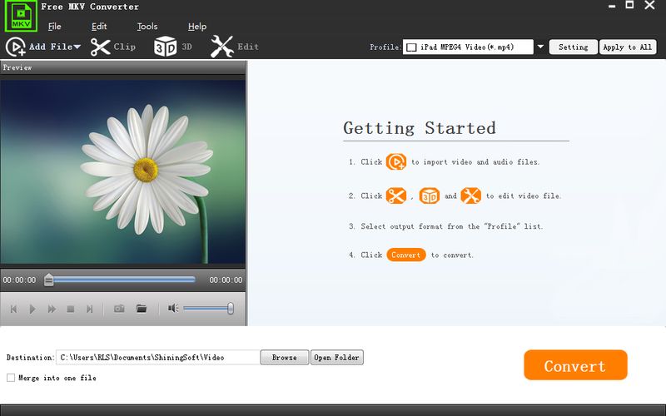
Task: Select the iPad MPEG4 Video profile box
Action: [x=468, y=47]
